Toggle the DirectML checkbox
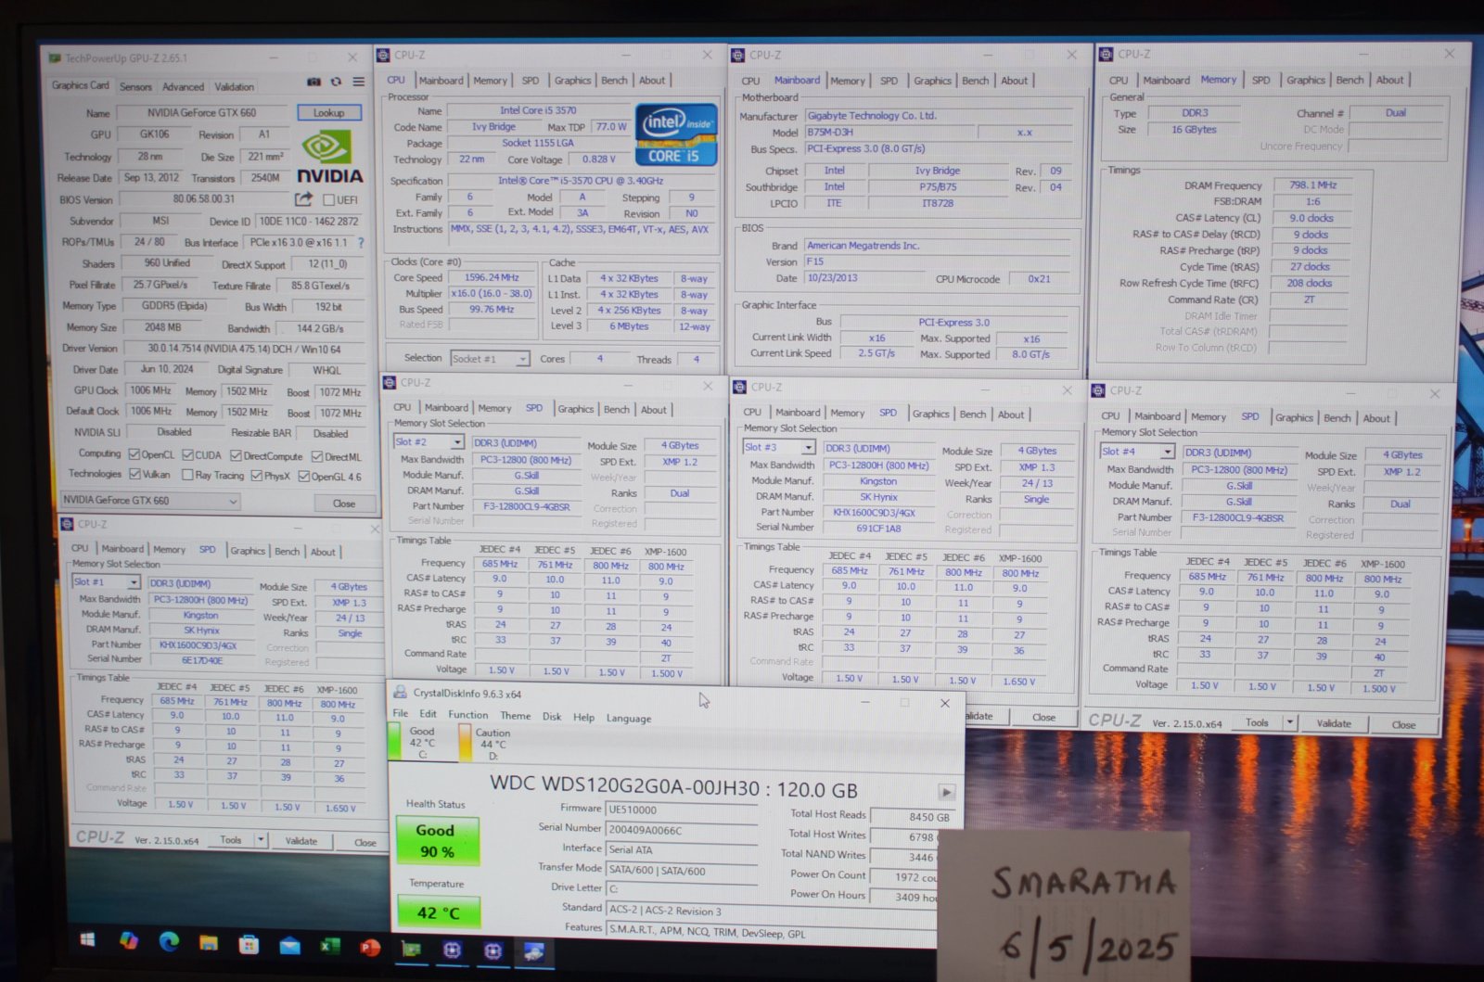Viewport: 1484px width, 982px height. click(317, 456)
